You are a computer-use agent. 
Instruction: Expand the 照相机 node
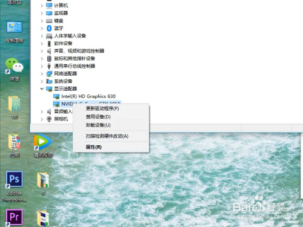(x=42, y=119)
